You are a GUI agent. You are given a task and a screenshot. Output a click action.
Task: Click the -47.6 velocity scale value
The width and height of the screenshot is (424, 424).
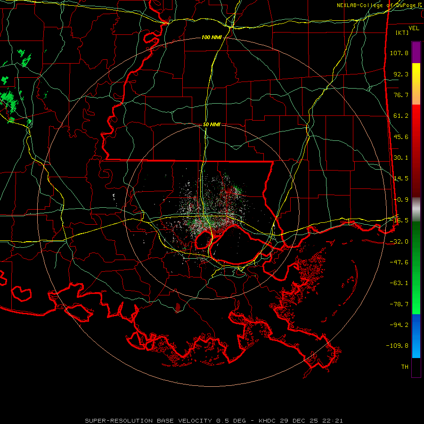399,262
